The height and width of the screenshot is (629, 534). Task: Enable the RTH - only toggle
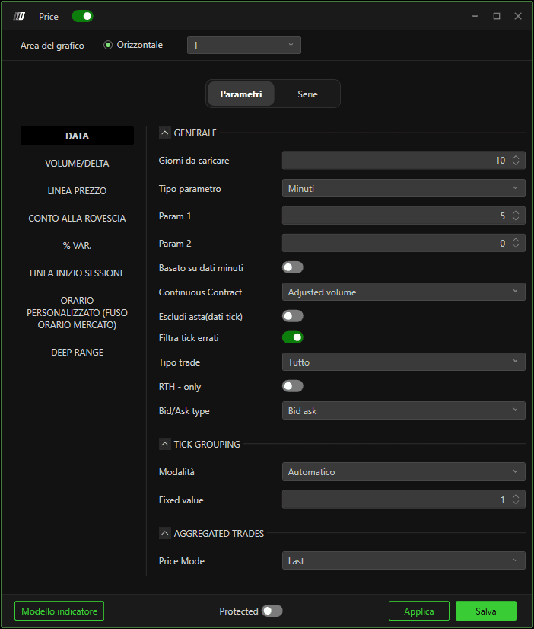coord(292,386)
